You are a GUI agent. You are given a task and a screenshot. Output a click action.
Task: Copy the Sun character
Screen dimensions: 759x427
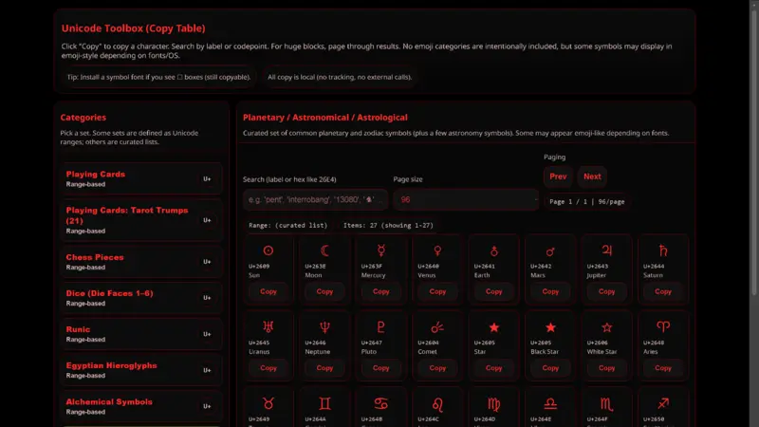coord(268,291)
